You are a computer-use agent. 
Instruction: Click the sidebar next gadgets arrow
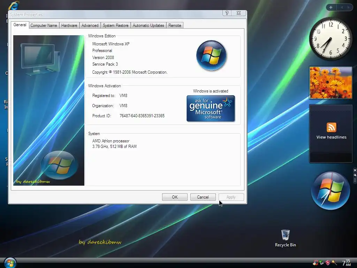[x=348, y=7]
